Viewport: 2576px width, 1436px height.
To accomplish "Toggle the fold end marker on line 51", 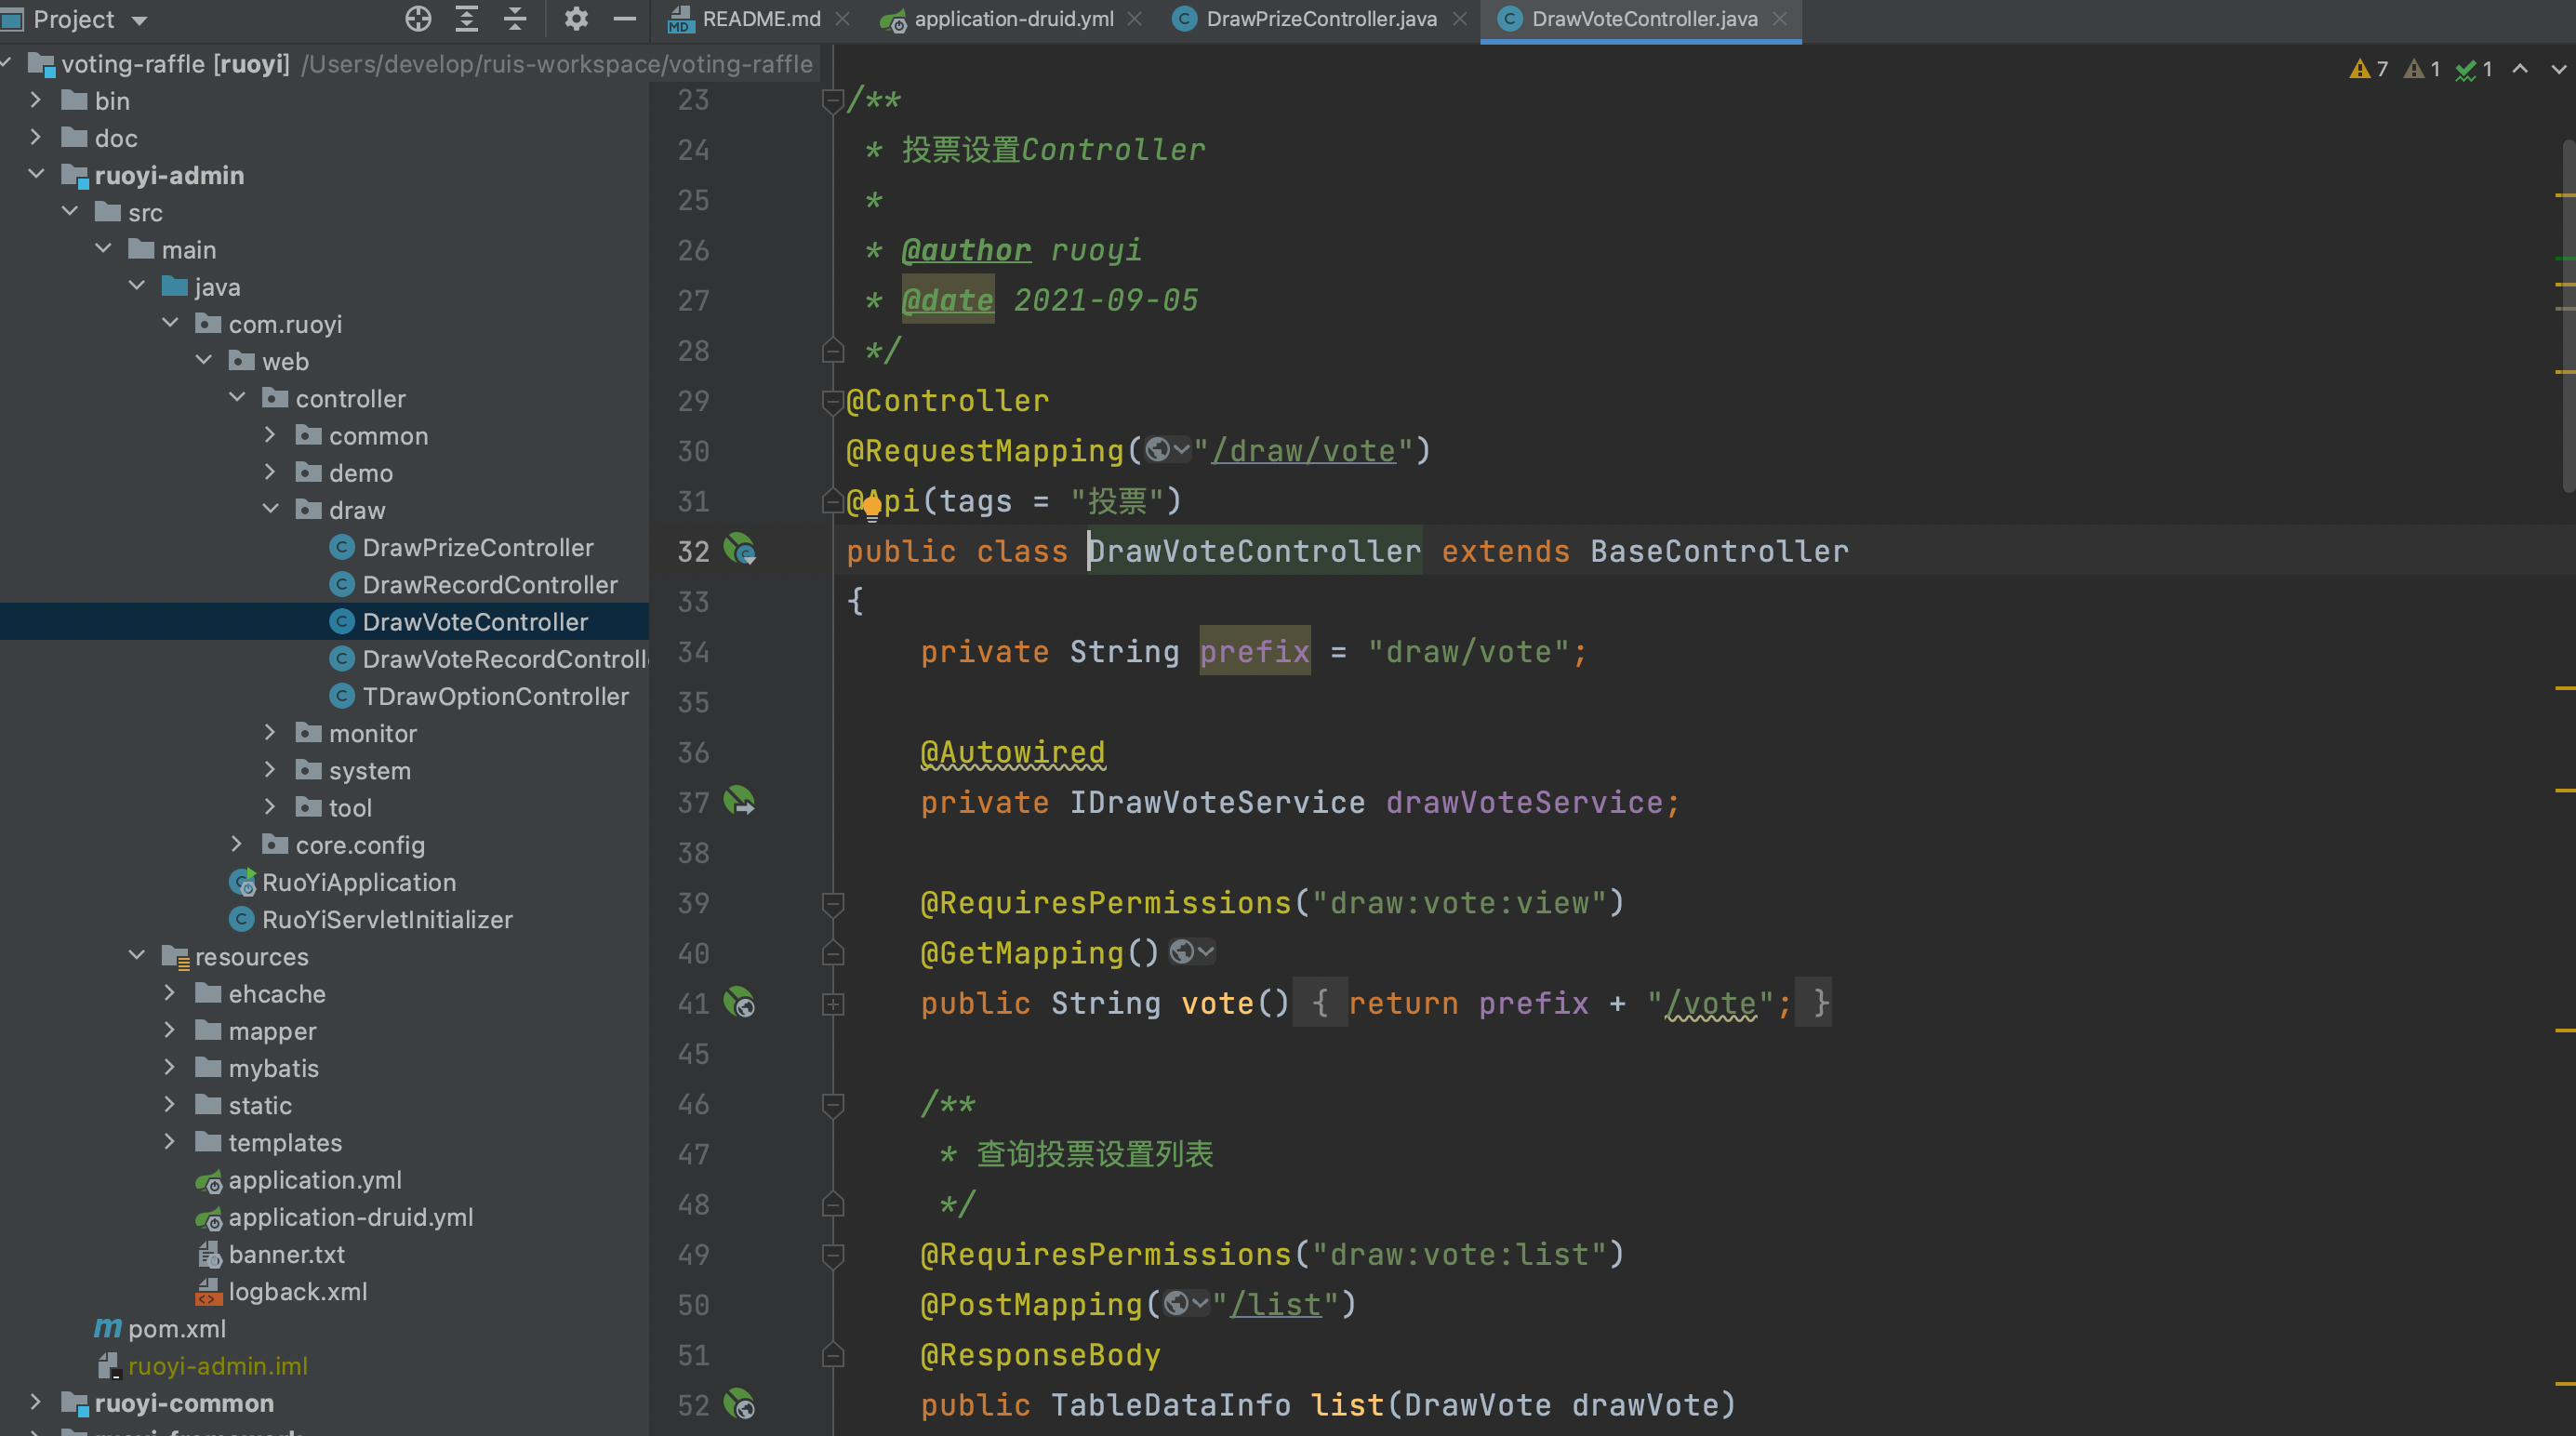I will pos(832,1355).
